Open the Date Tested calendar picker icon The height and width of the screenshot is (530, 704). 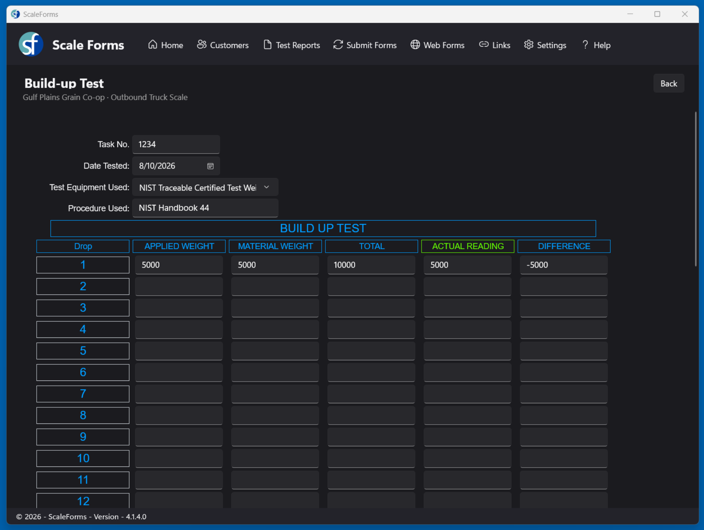[210, 166]
